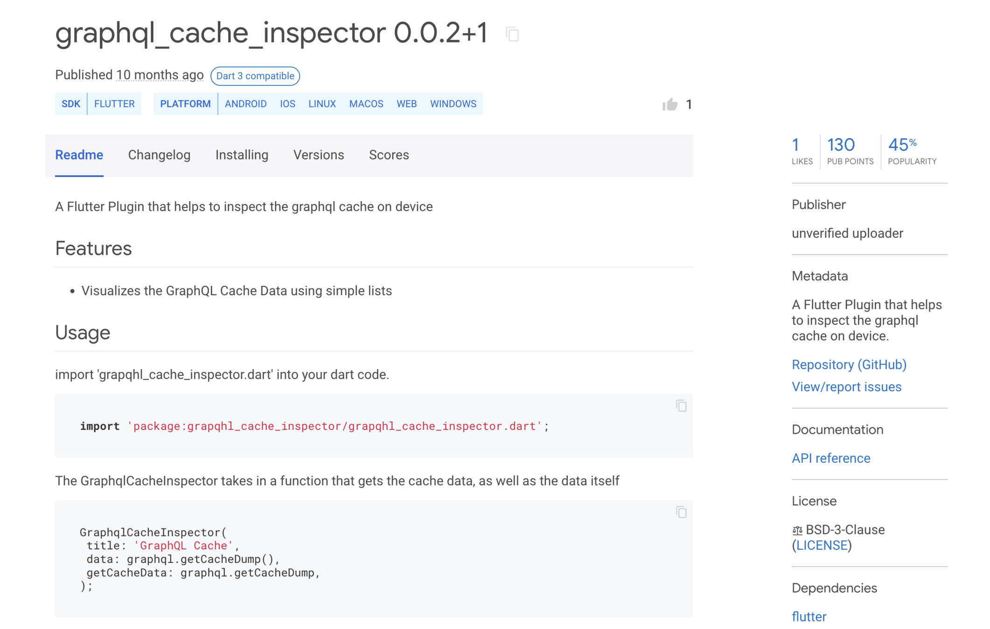Open the flutter dependency link

[x=809, y=616]
